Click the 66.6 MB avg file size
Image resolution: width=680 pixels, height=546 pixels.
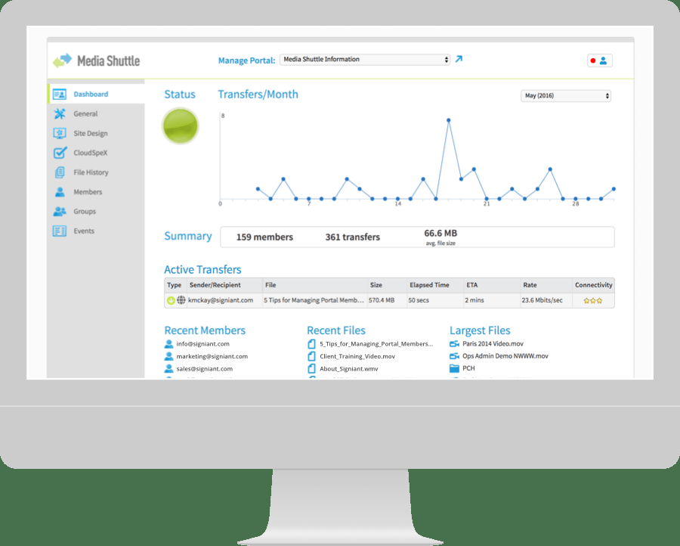click(440, 237)
